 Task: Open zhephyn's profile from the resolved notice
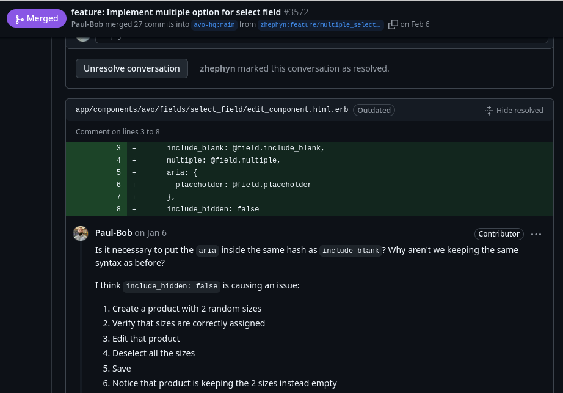click(x=217, y=68)
